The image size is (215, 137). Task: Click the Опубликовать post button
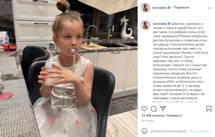(x=200, y=131)
